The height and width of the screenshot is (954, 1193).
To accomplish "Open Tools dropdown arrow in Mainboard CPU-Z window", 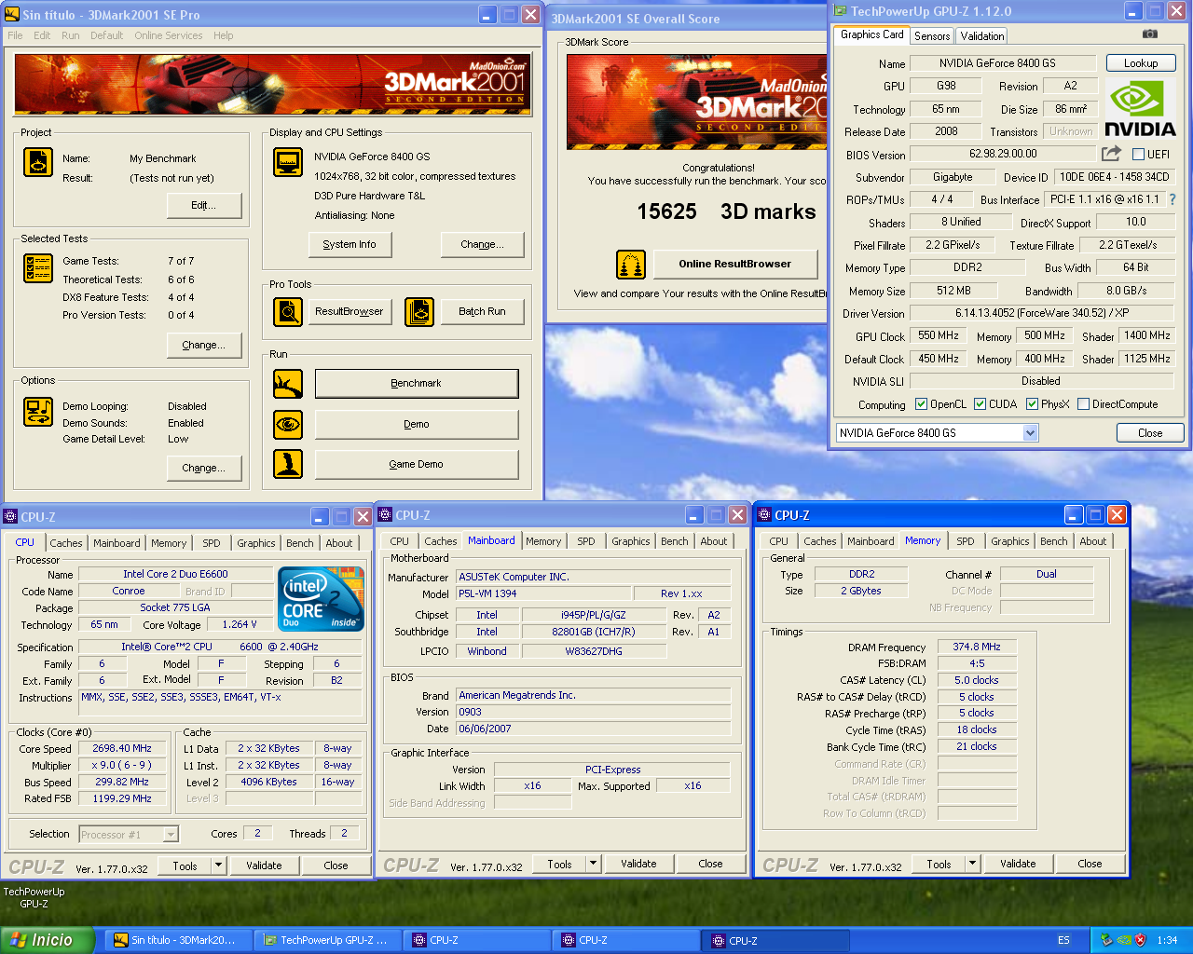I will (594, 864).
